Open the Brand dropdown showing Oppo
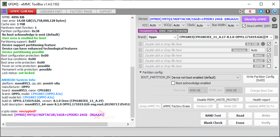The image size is (280, 137). 162,37
